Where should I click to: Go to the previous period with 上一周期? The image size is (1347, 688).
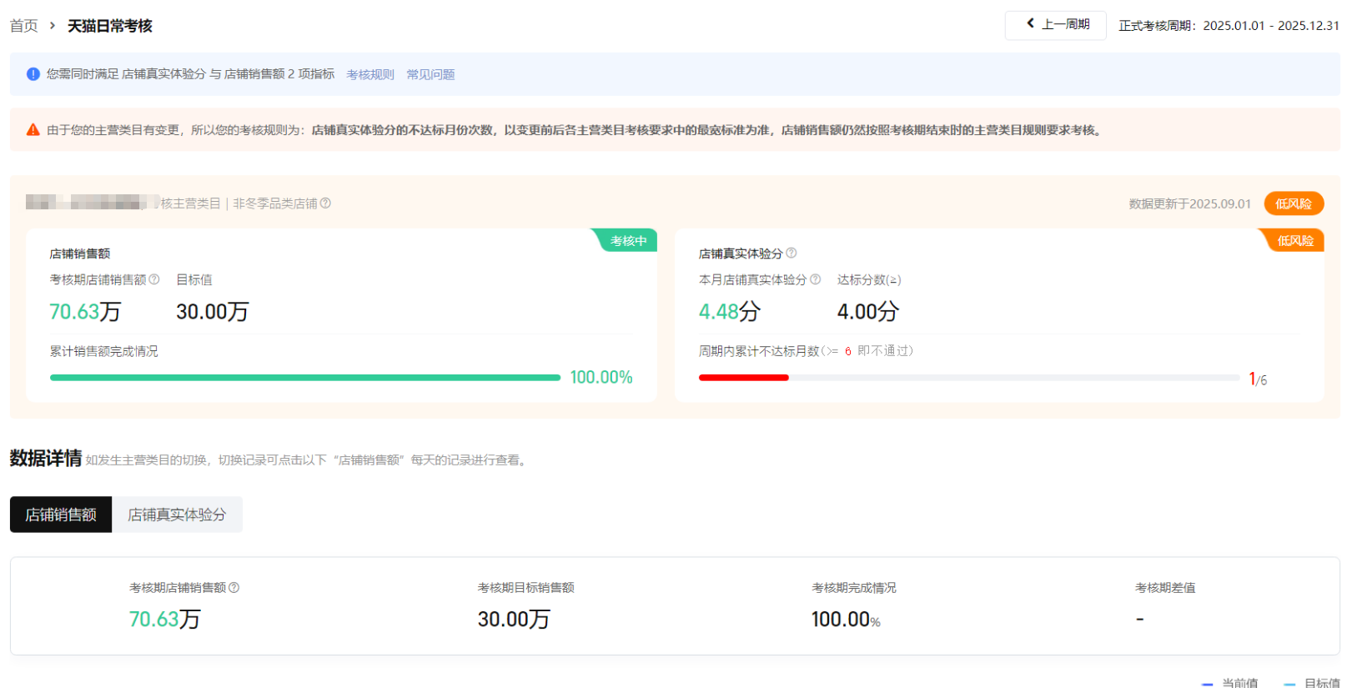(x=1056, y=25)
